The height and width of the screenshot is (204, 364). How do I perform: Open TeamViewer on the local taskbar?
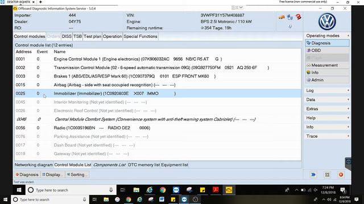(184, 199)
